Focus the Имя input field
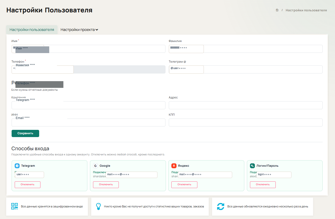This screenshot has height=219, width=335. [88, 49]
